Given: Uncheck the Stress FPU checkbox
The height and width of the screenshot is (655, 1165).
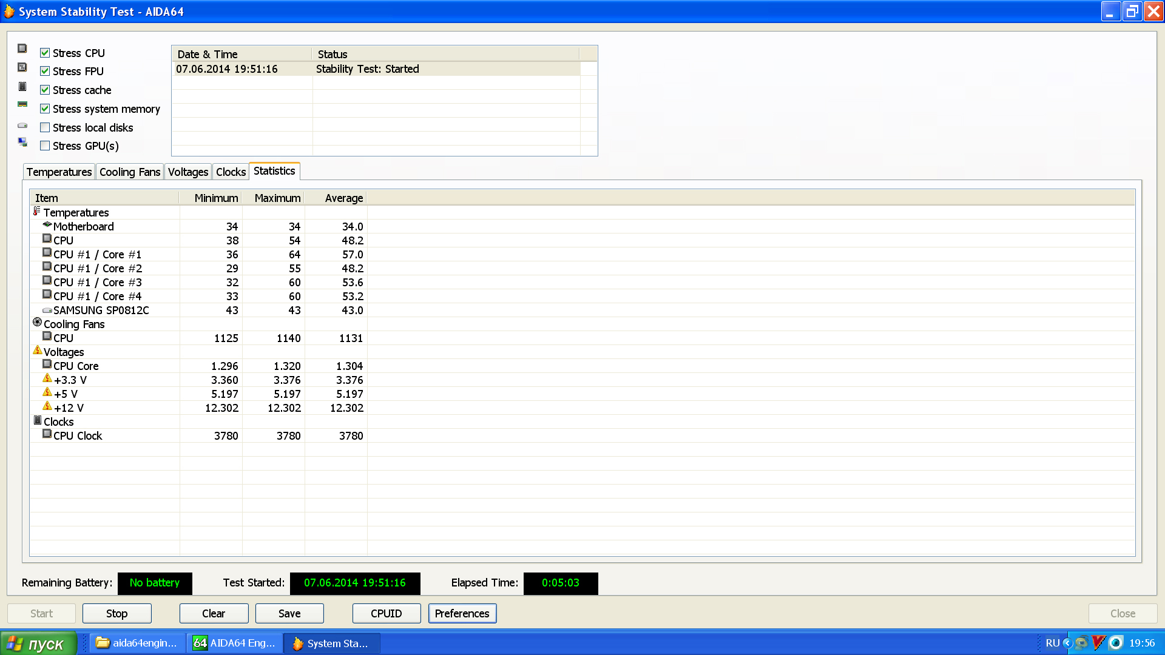Looking at the screenshot, I should click(45, 72).
